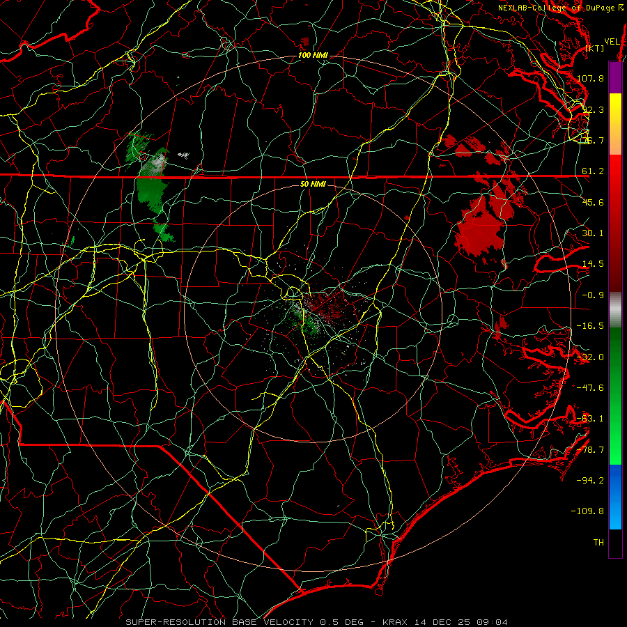Click the 107.8 legend value
Image resolution: width=627 pixels, height=627 pixels.
591,78
